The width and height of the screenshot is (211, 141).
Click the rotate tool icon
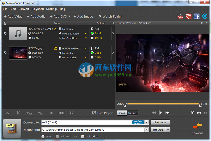pyautogui.click(x=8, y=113)
